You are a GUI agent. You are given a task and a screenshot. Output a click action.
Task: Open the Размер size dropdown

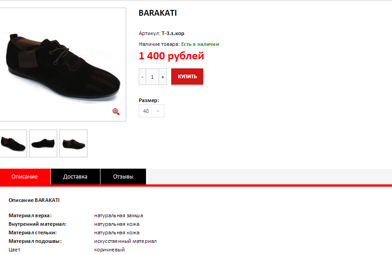coord(151,111)
